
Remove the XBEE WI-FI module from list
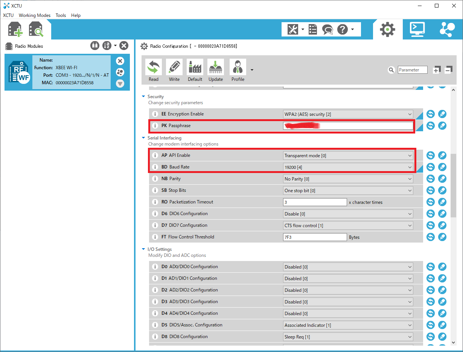[120, 61]
